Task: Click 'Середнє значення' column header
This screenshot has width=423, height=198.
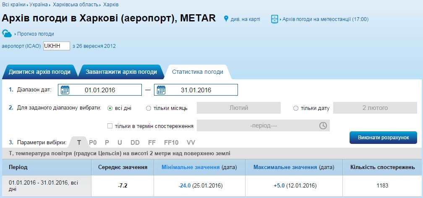Action: point(123,167)
